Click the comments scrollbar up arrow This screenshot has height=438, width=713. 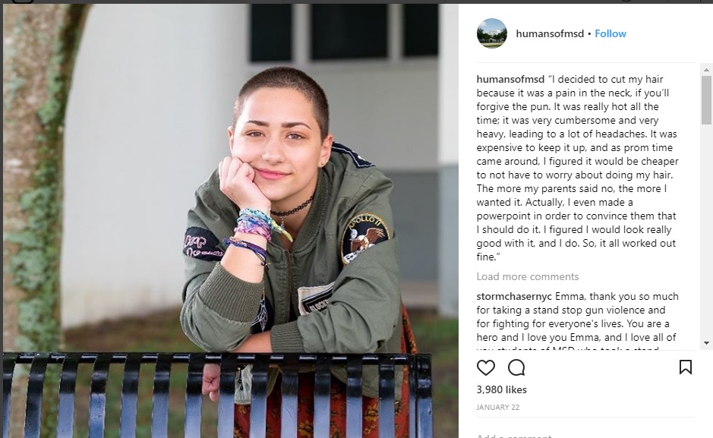click(x=706, y=70)
